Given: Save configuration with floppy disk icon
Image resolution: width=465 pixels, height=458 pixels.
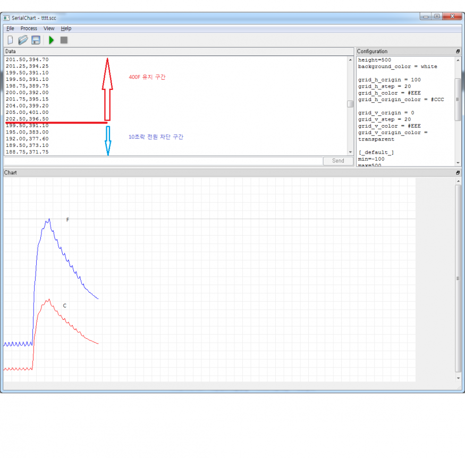Looking at the screenshot, I should click(36, 40).
